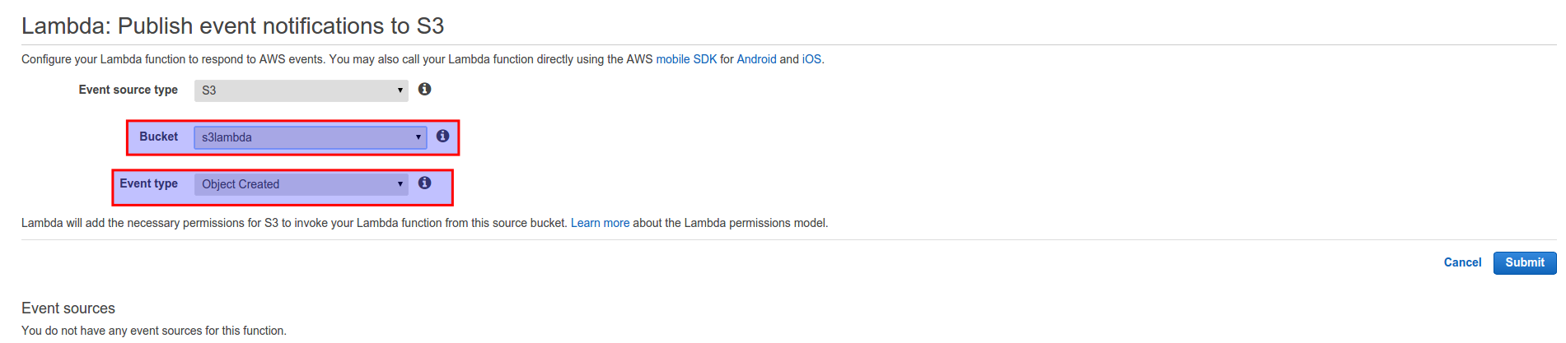
Task: Click the Event type field label
Action: pyautogui.click(x=148, y=183)
